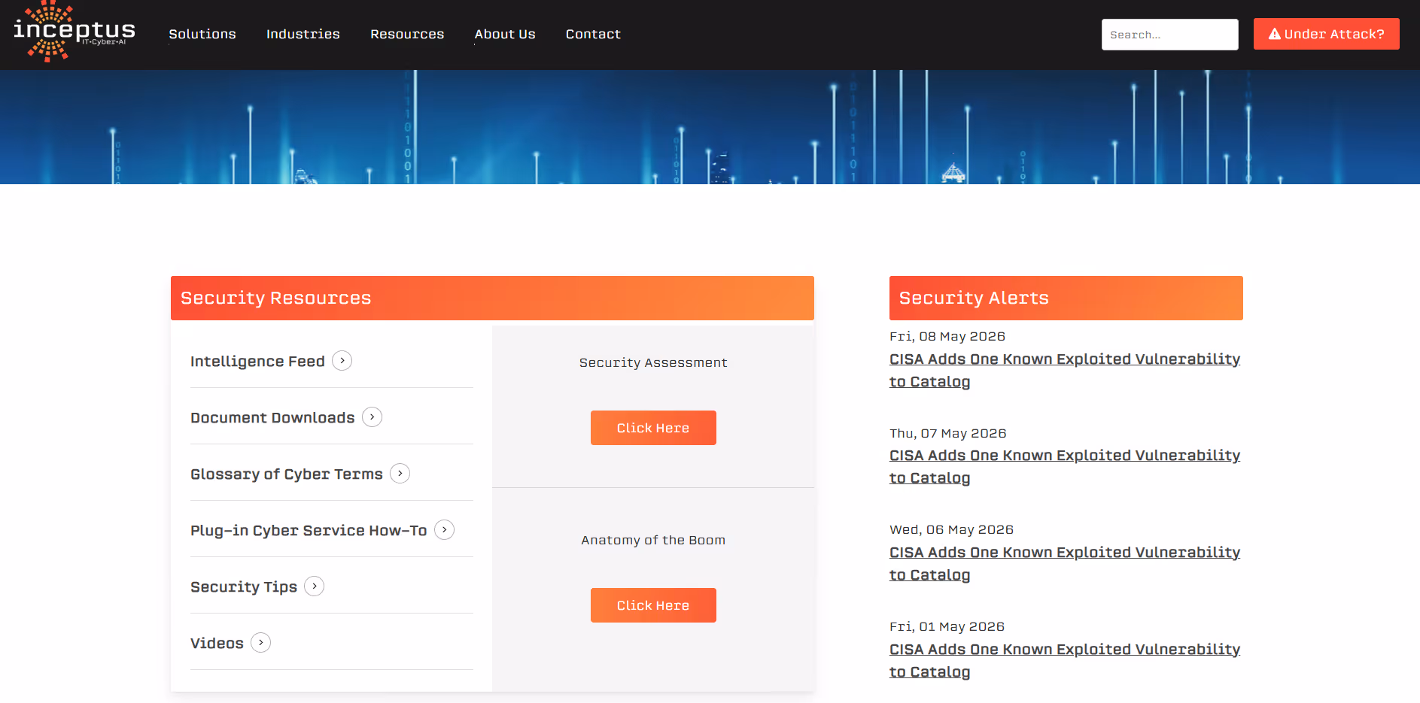
Task: Open the Solutions menu
Action: point(202,35)
